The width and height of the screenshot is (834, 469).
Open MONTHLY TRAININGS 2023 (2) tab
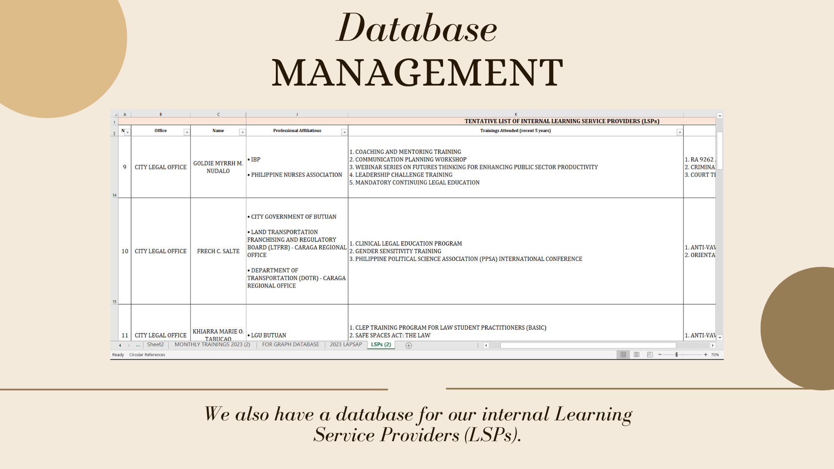click(x=212, y=345)
